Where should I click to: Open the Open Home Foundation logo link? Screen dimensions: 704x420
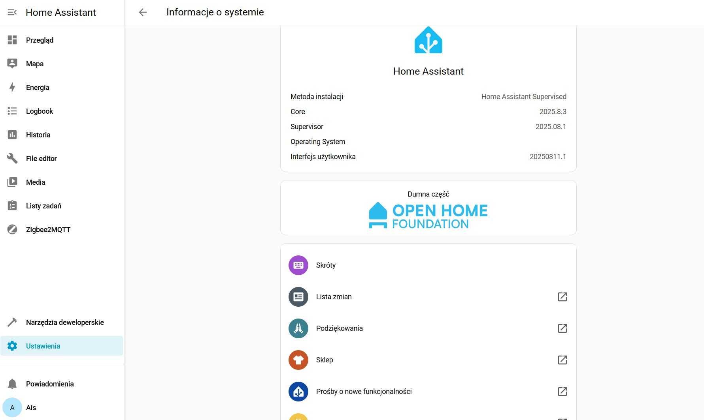point(428,216)
